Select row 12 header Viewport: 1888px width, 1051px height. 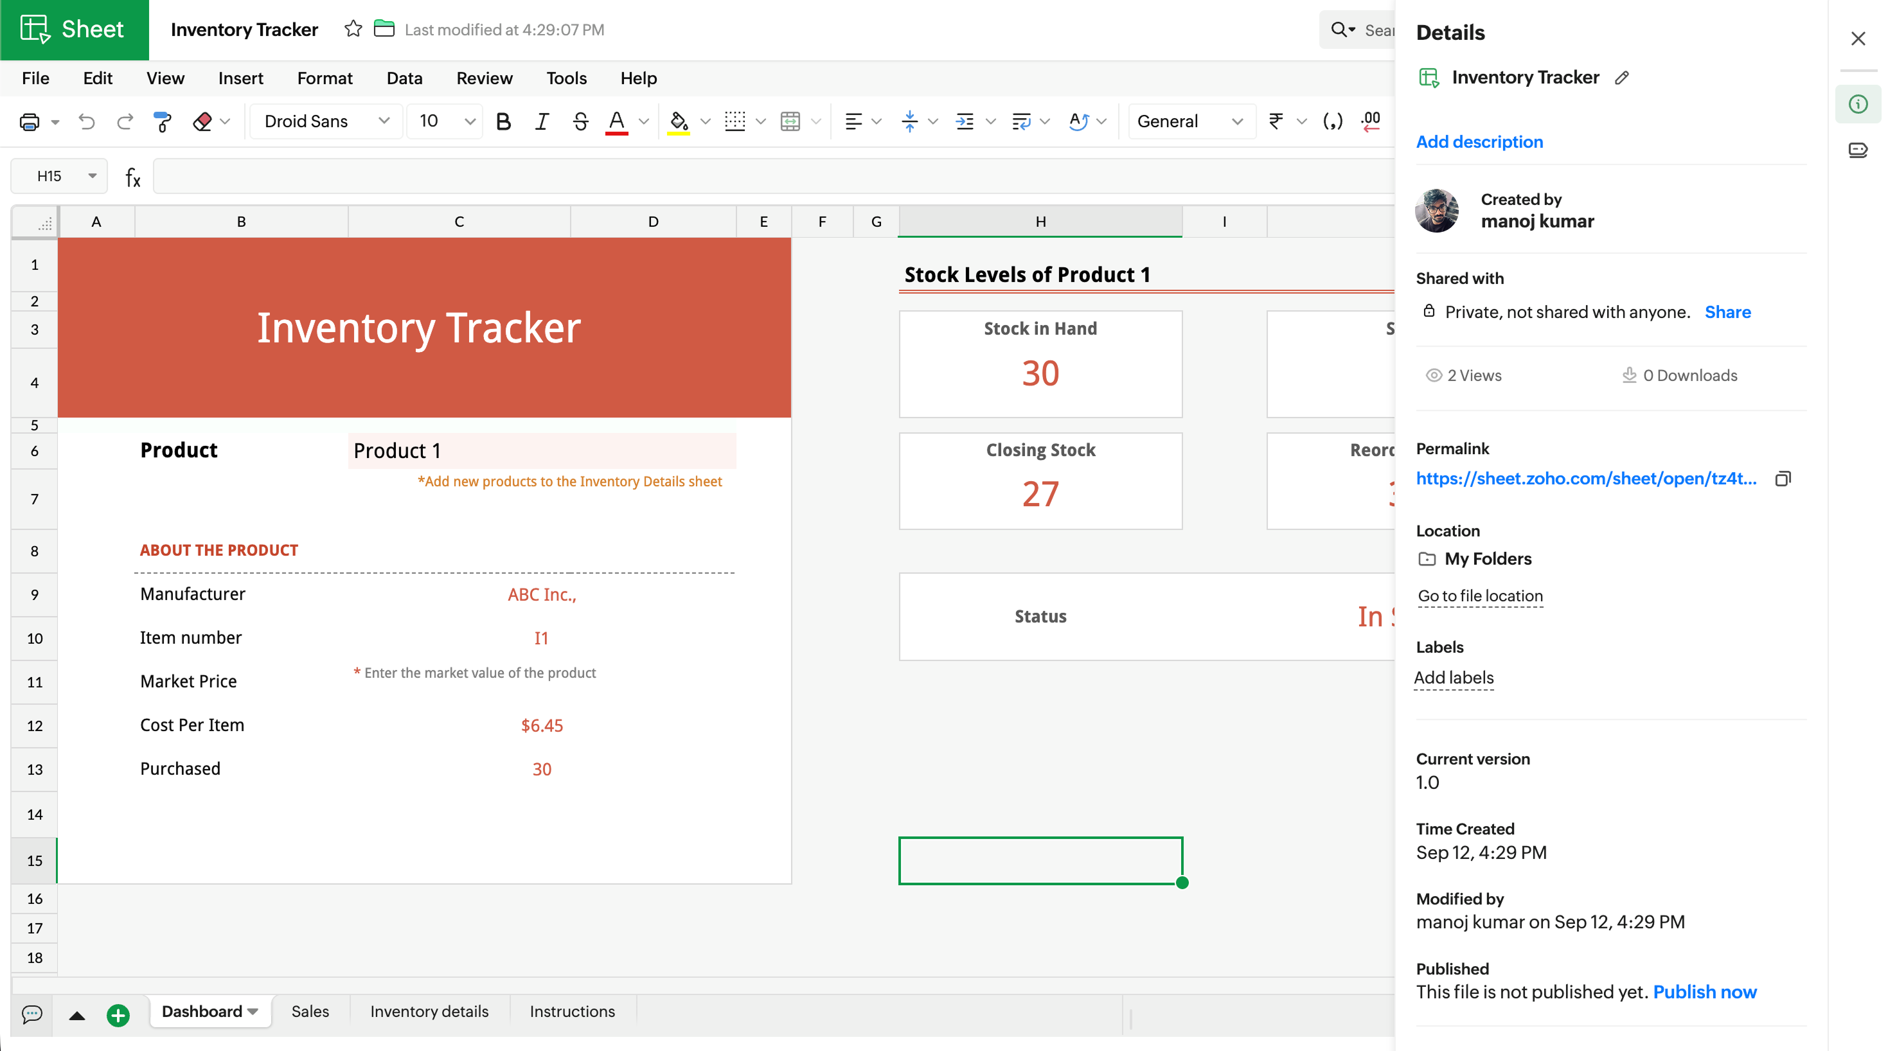tap(35, 725)
